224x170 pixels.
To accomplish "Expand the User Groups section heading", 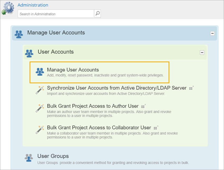I will (53, 156).
